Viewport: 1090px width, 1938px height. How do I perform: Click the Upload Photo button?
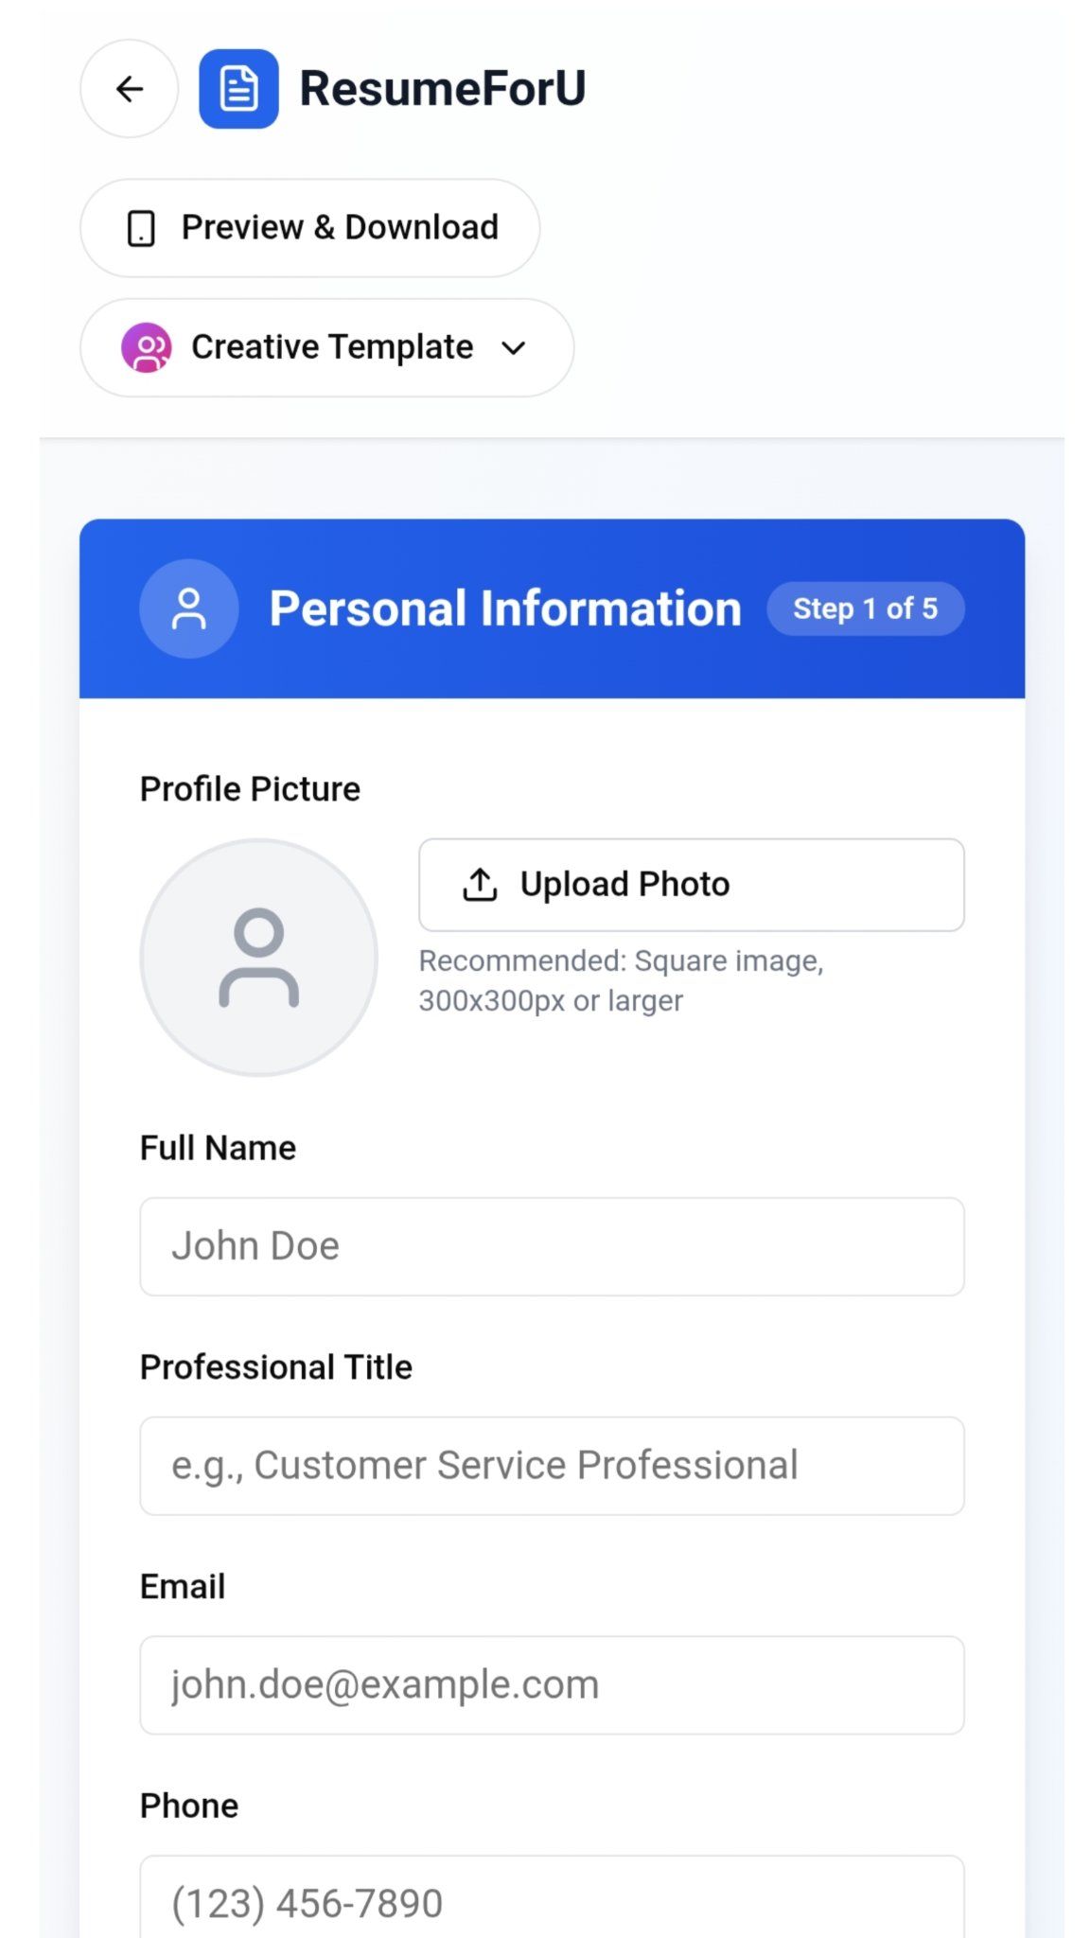pos(692,885)
